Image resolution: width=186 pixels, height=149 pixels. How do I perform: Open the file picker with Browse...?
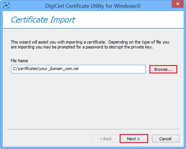pyautogui.click(x=163, y=69)
